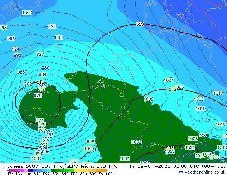Select the 974 isobar label

(x=40, y=120)
